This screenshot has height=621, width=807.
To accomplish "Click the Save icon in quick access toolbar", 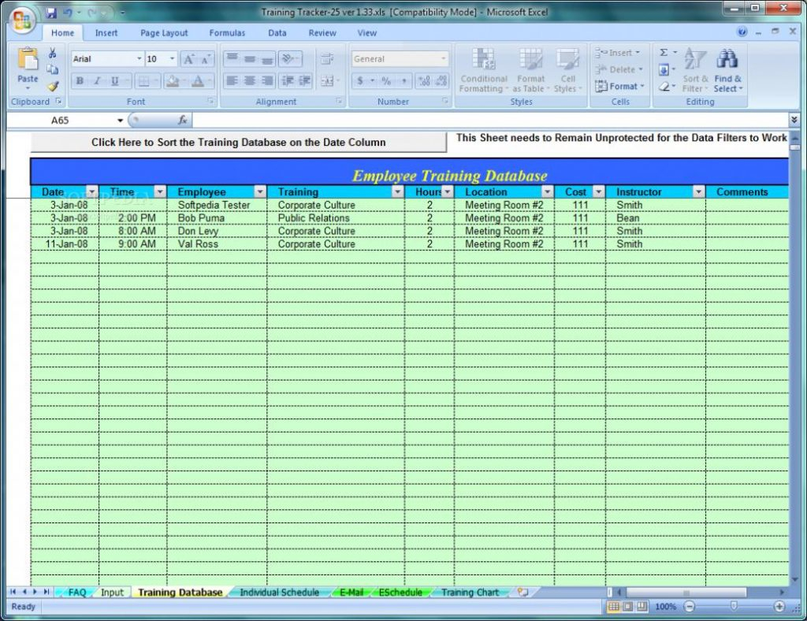I will (x=51, y=13).
